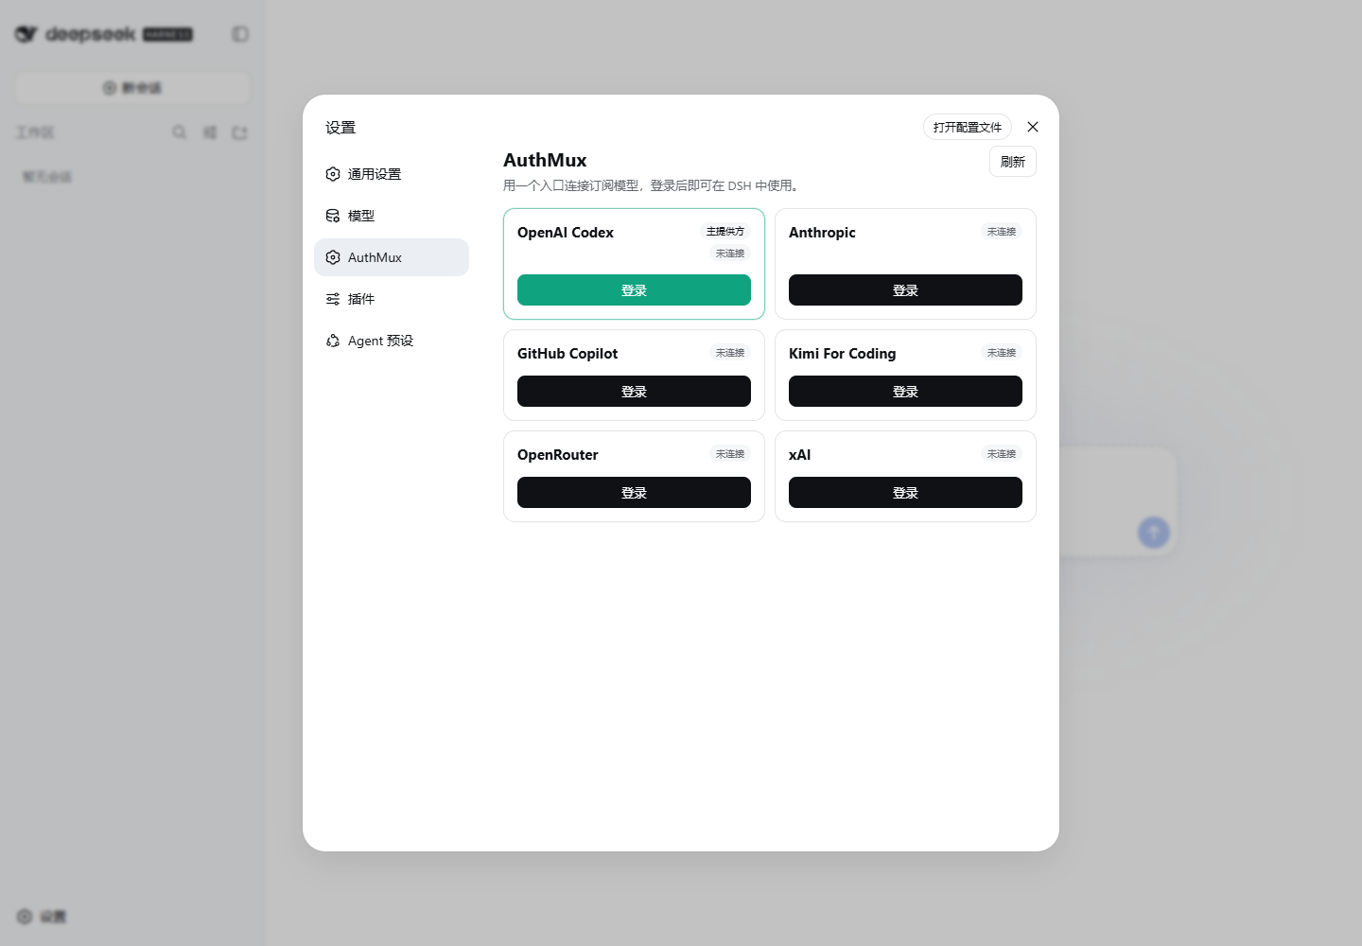The height and width of the screenshot is (946, 1362).
Task: Click green 登录 button for OpenAI Codex
Action: pos(634,290)
